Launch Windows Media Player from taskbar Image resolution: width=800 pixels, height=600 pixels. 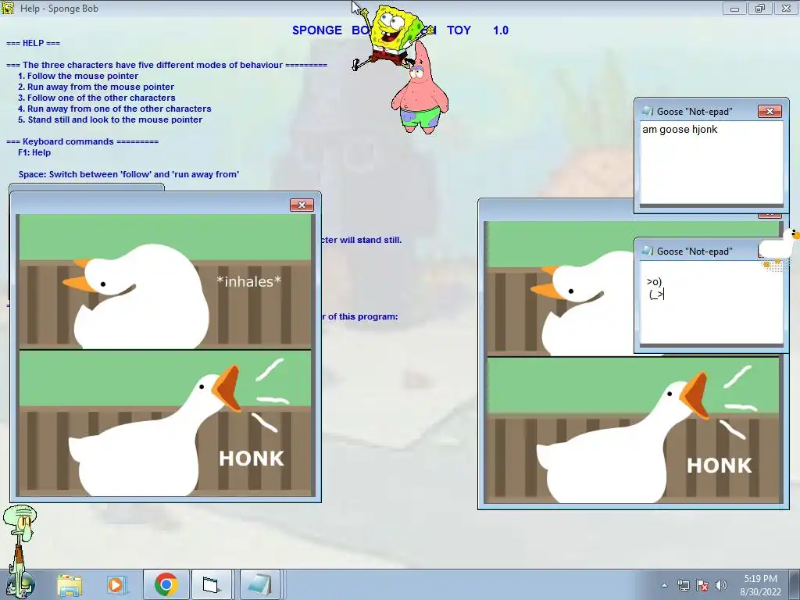(x=116, y=584)
